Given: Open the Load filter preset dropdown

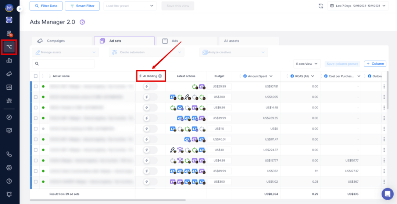Looking at the screenshot, I should pos(130,6).
